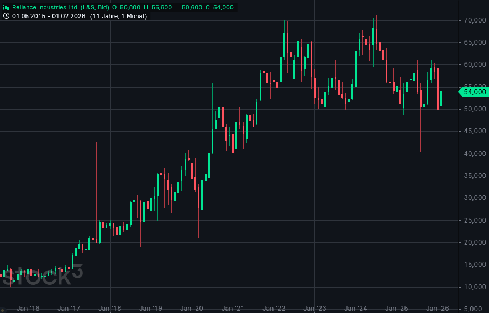Click the green 54,000 current price tag
This screenshot has width=489, height=313.
point(473,91)
